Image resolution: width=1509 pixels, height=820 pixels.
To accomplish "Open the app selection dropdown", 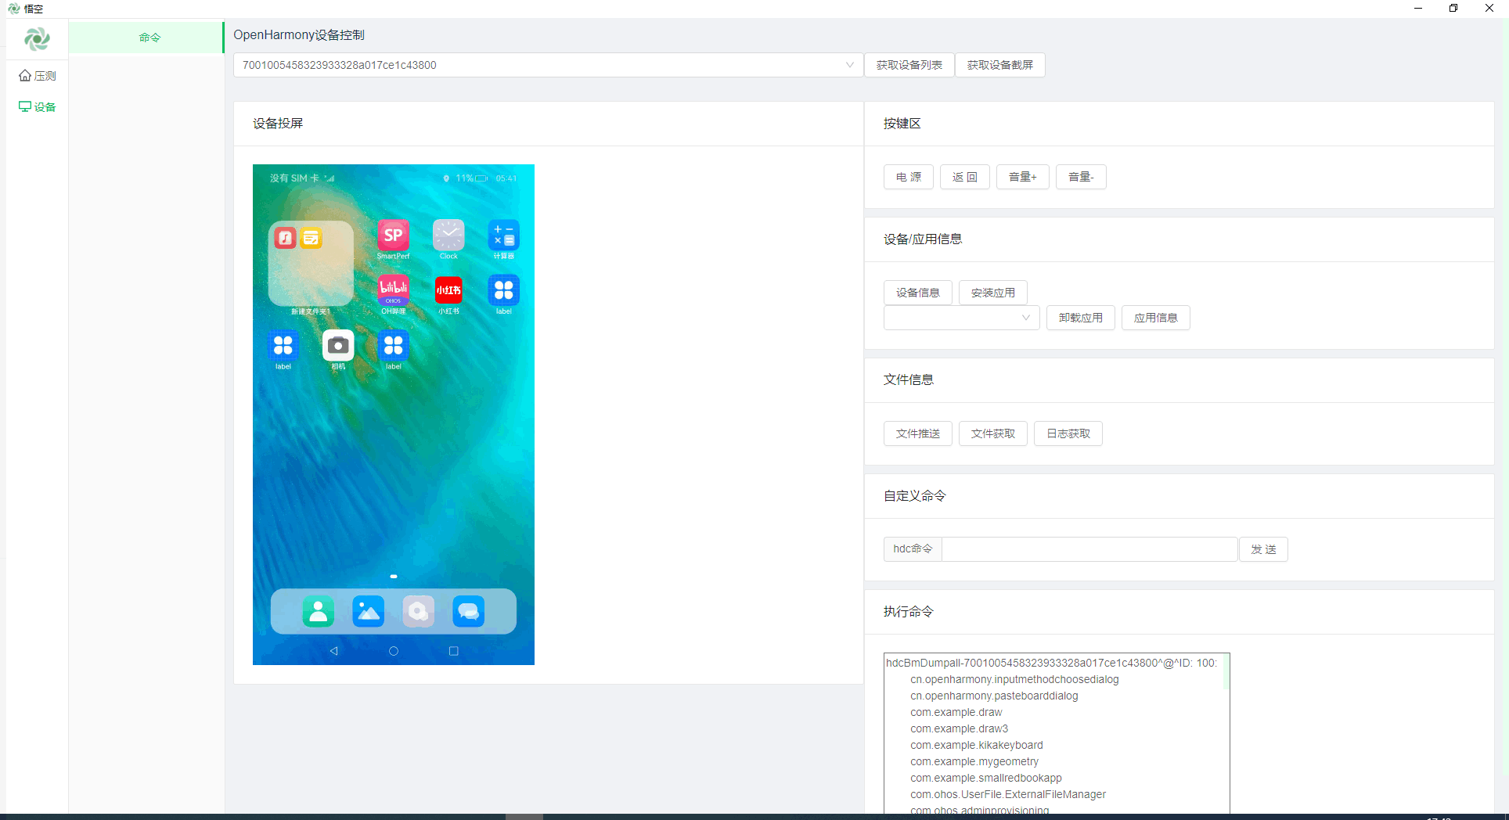I will click(x=961, y=318).
